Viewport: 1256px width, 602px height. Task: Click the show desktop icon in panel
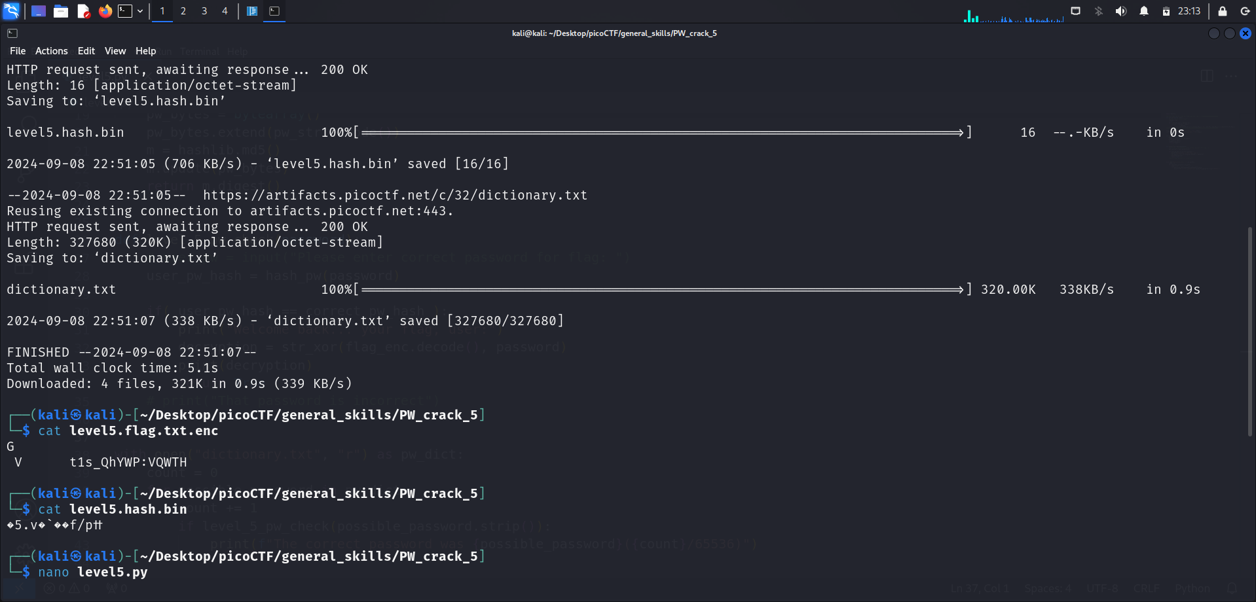click(39, 11)
